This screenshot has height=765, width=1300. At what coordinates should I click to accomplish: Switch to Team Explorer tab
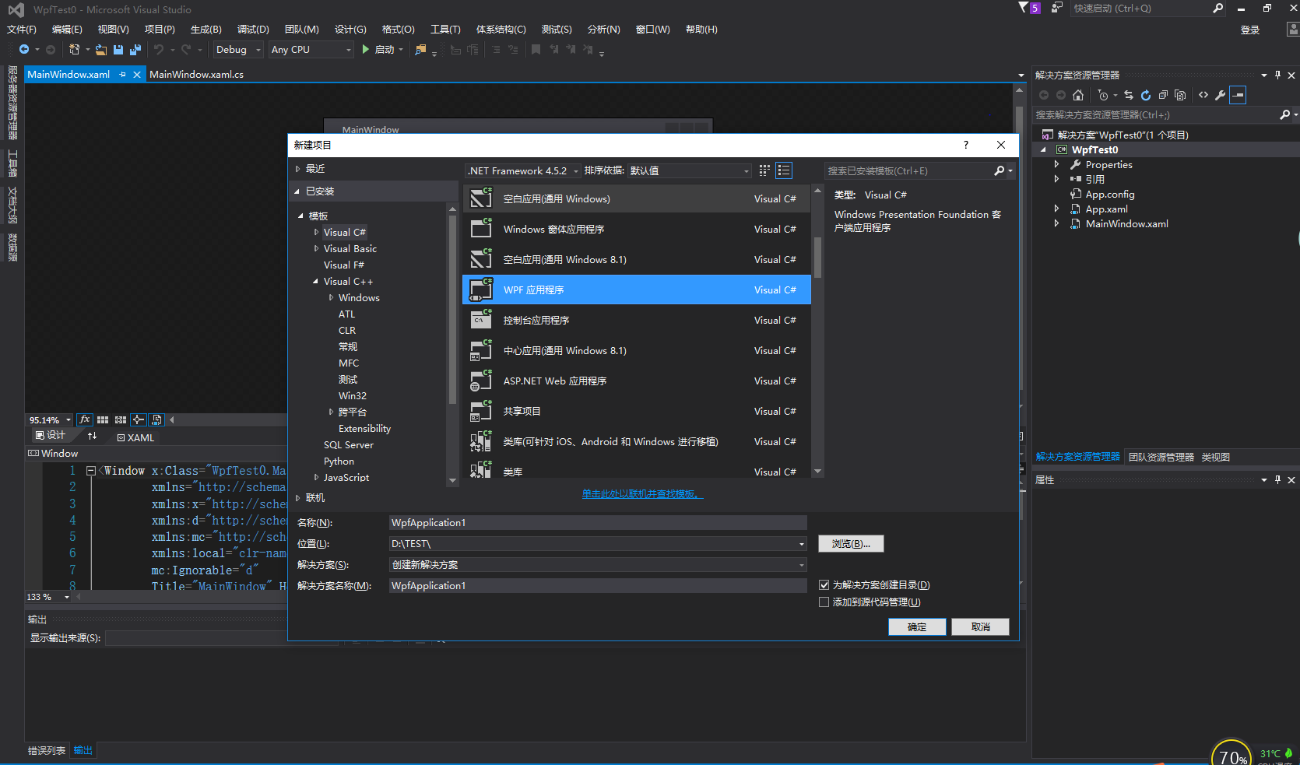pos(1161,458)
